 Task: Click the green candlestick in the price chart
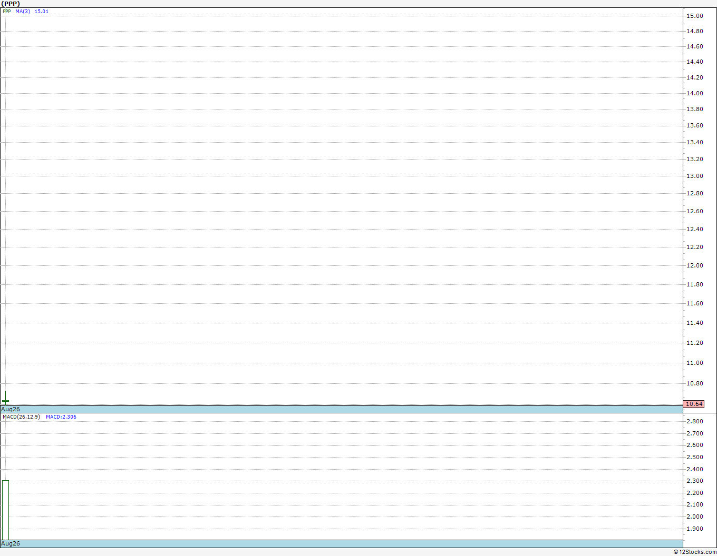point(5,398)
